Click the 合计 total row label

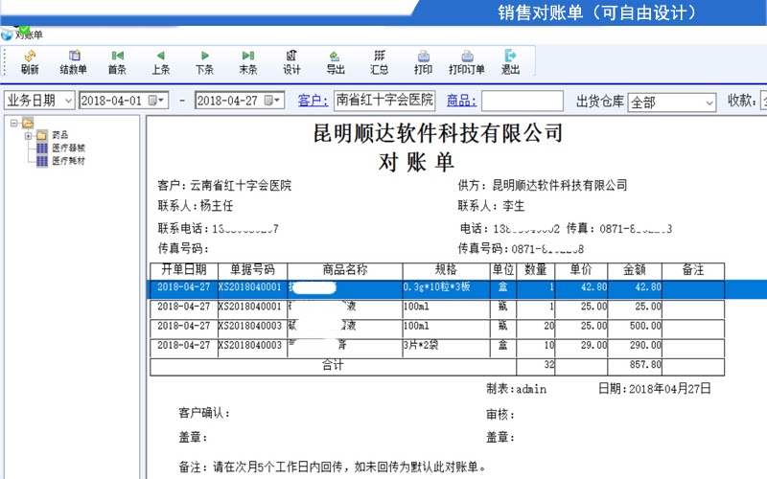[333, 366]
